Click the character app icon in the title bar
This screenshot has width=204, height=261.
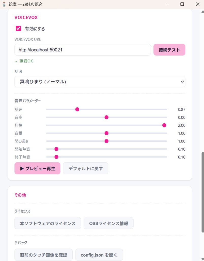click(x=4, y=4)
